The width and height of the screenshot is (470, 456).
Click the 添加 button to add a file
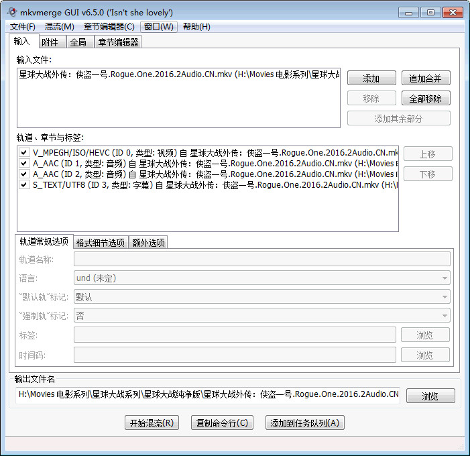[371, 78]
